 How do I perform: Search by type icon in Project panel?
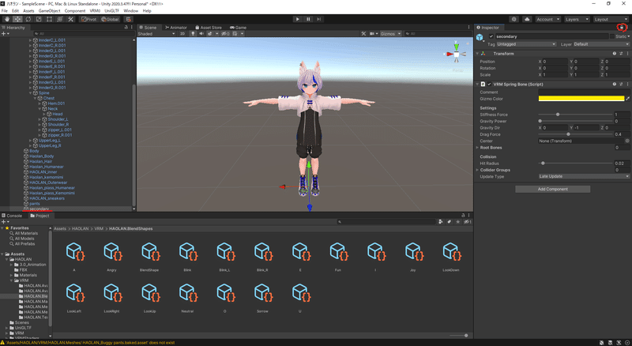pyautogui.click(x=441, y=221)
